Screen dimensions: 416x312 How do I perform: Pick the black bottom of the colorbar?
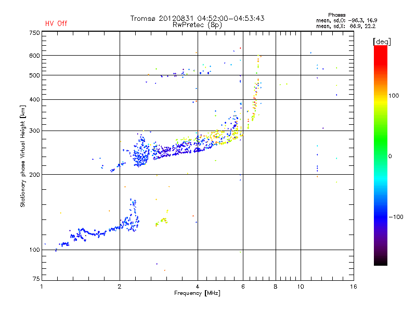[x=381, y=262]
